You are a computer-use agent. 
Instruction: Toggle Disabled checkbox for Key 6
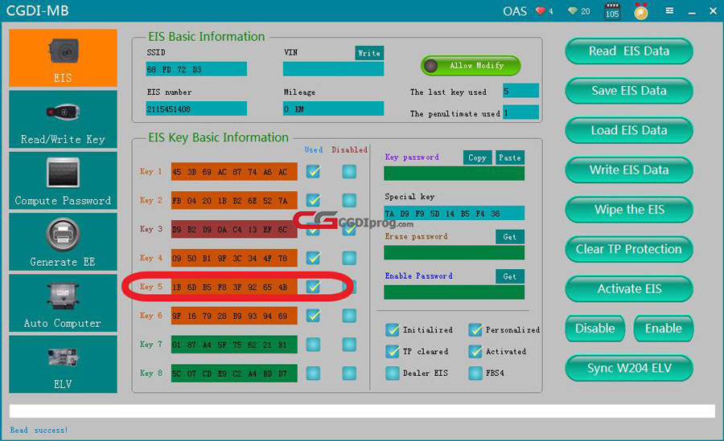pyautogui.click(x=349, y=316)
